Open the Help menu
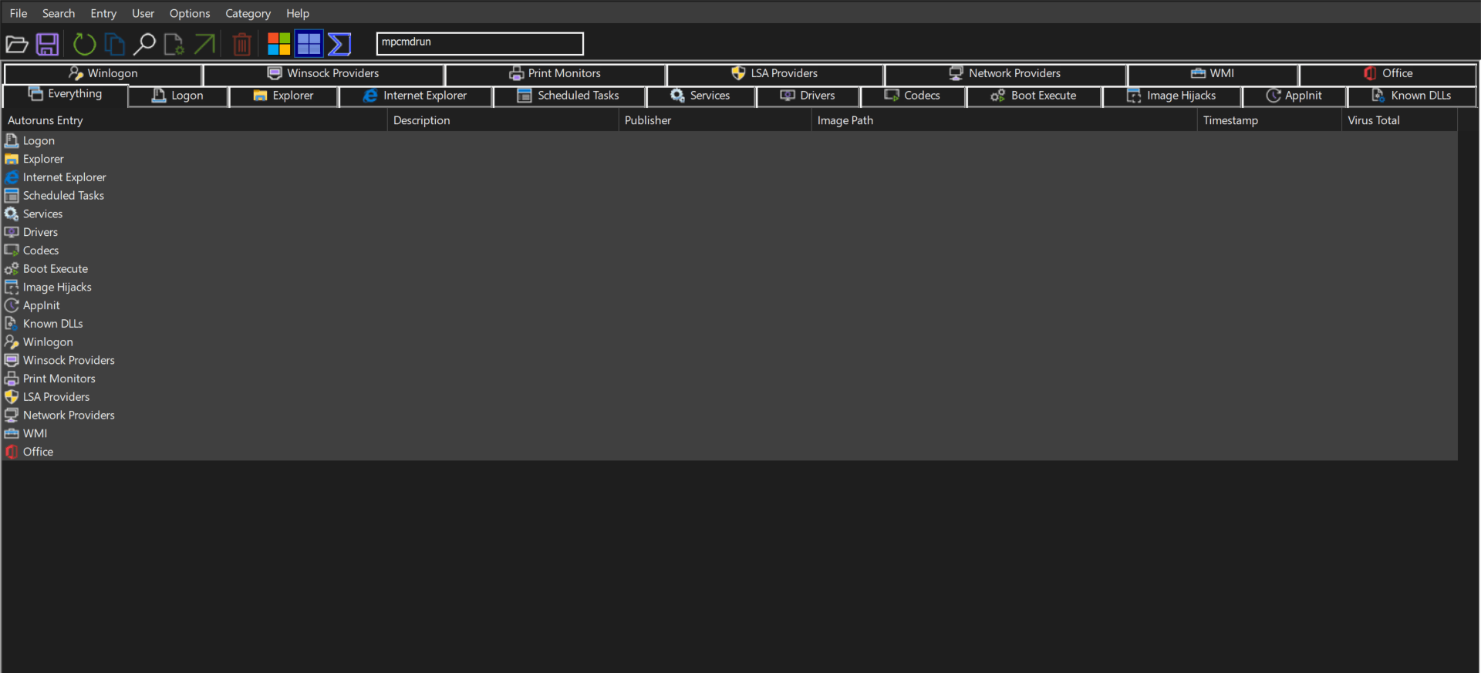 pos(298,13)
